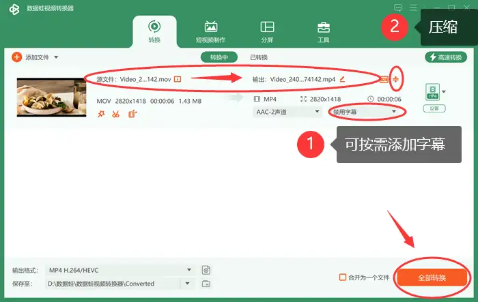Expand the 保存至 path dropdown arrow

coord(188,284)
